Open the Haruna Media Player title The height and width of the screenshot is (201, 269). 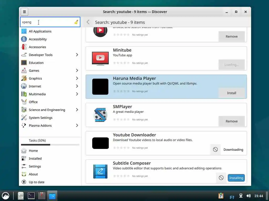pyautogui.click(x=134, y=78)
